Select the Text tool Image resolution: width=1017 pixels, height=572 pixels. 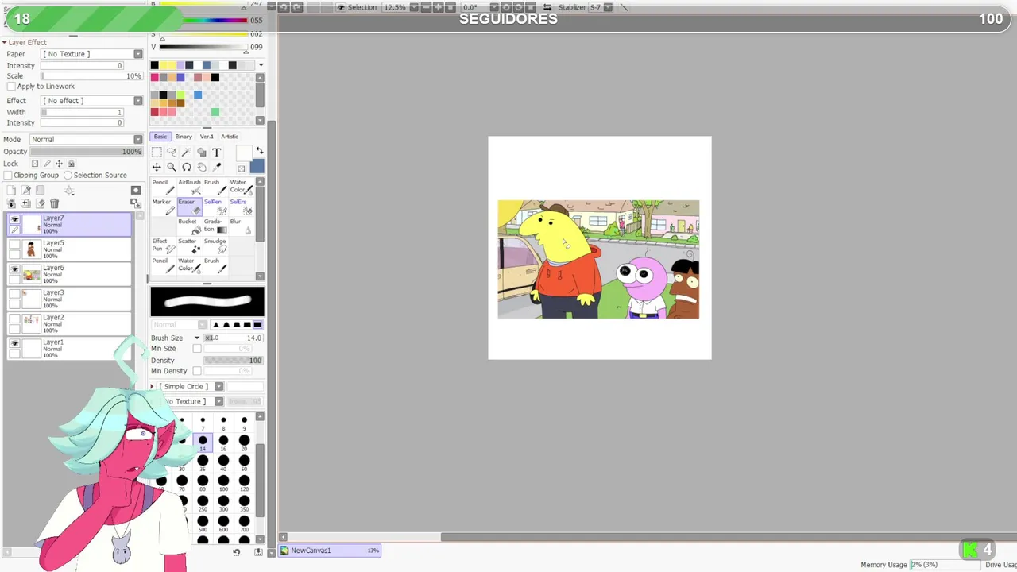[x=216, y=152]
